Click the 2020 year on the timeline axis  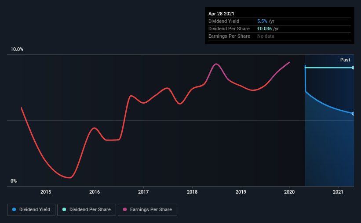click(x=289, y=192)
